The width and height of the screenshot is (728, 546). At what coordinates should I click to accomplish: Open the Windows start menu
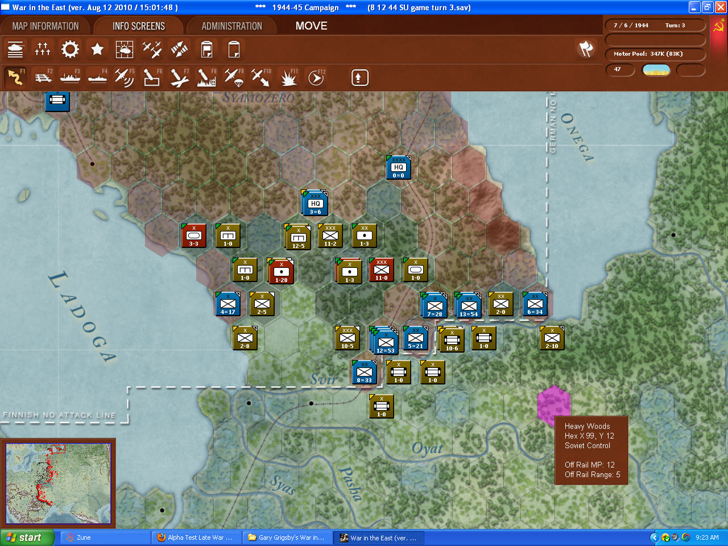tap(27, 537)
